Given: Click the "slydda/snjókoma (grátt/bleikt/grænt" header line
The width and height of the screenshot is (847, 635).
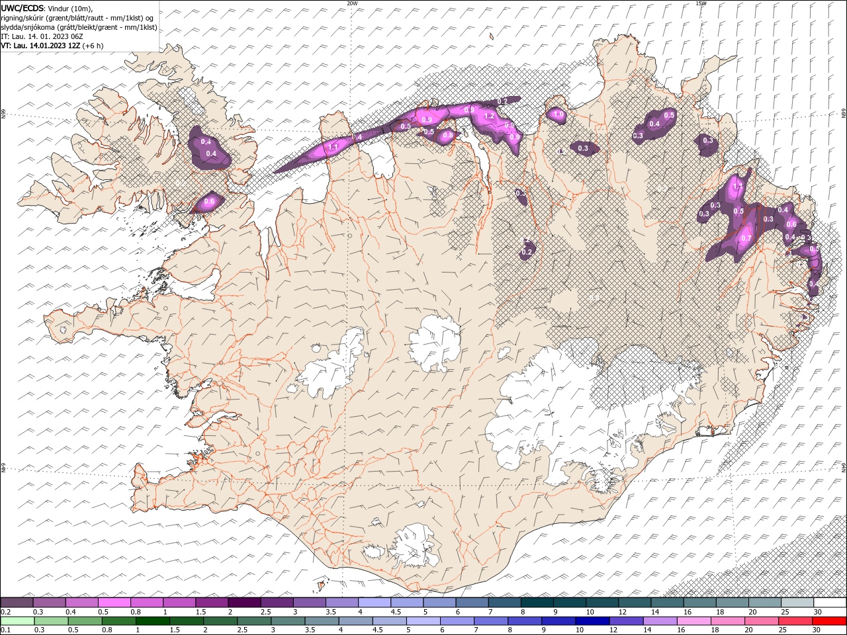Looking at the screenshot, I should tap(79, 27).
